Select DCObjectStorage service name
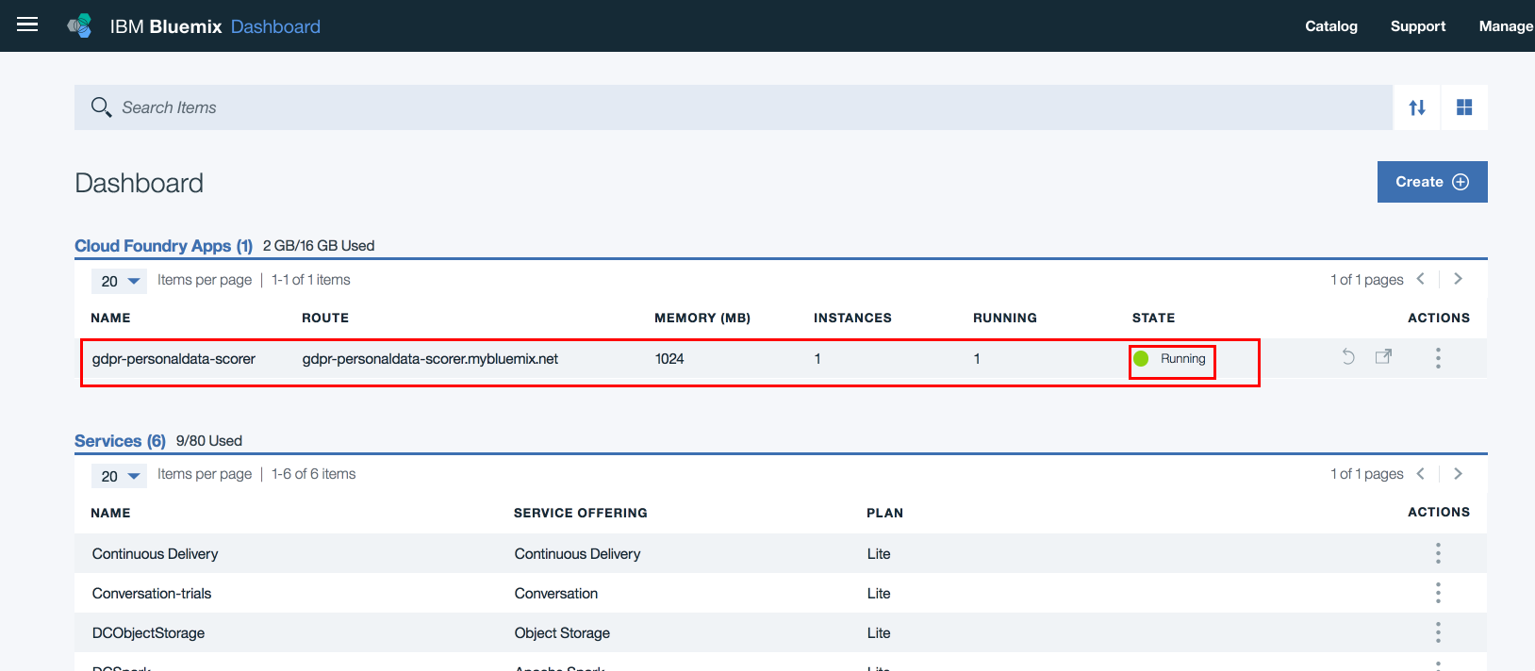 (148, 633)
